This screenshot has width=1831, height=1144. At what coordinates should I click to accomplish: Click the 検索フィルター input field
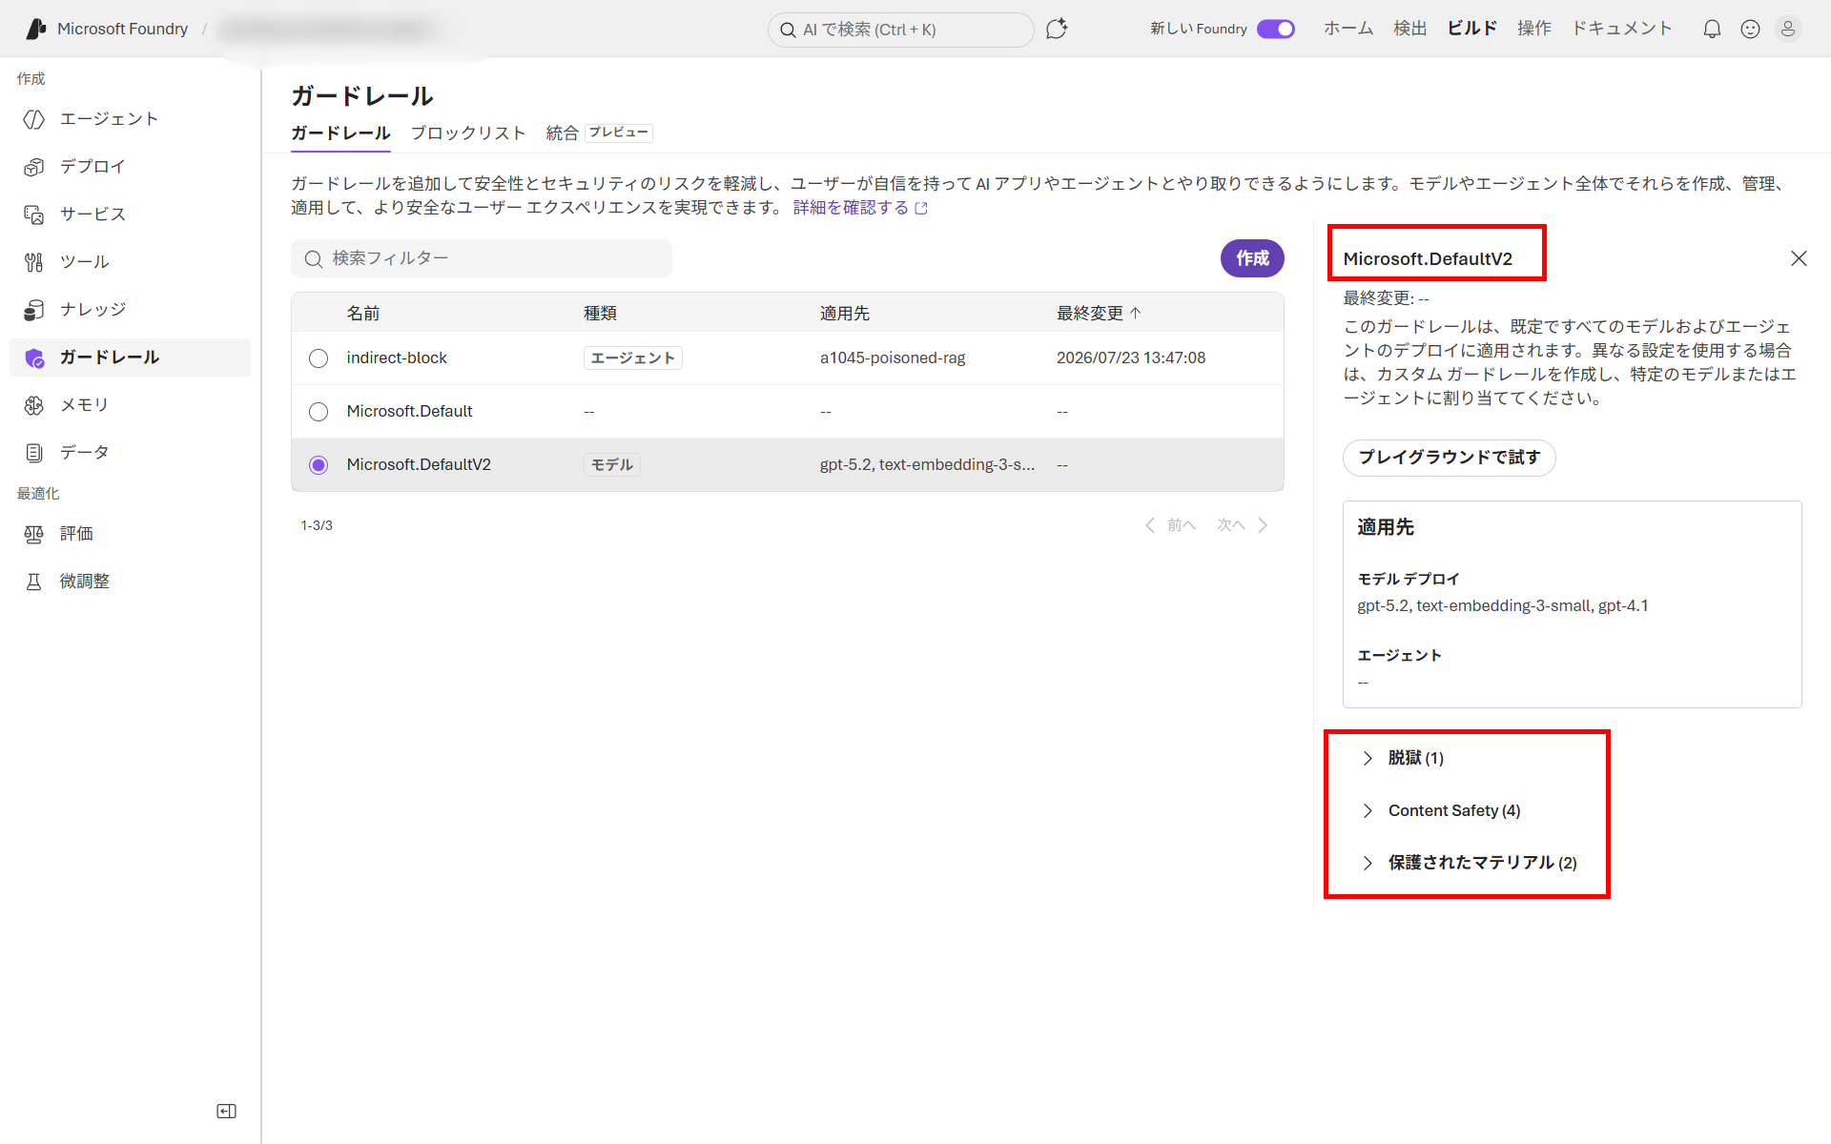(482, 258)
